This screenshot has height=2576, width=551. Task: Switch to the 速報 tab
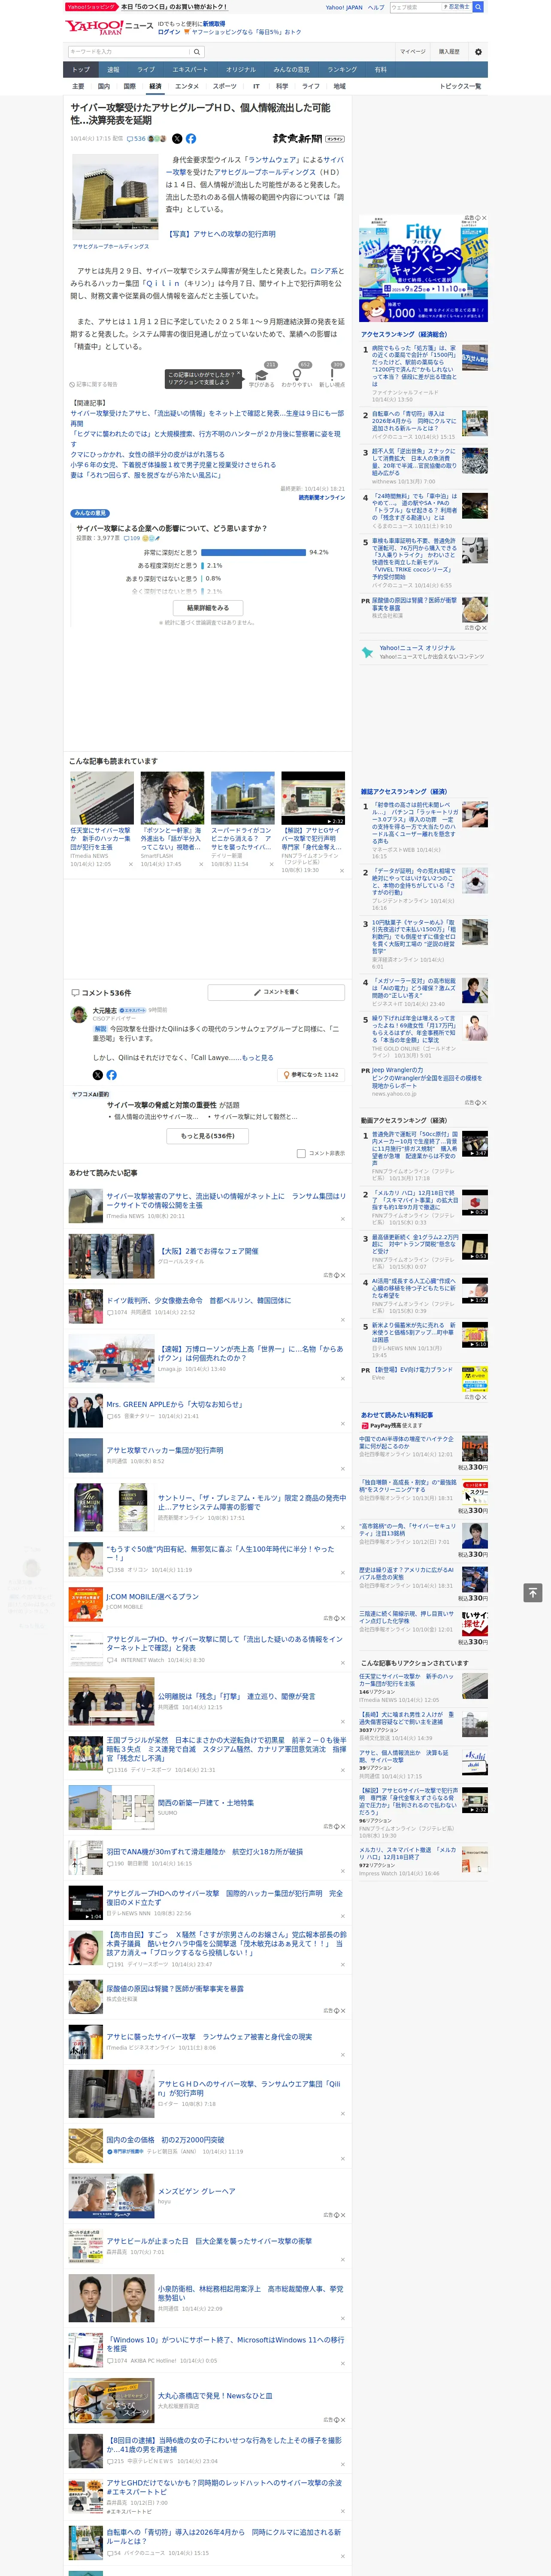[x=113, y=70]
